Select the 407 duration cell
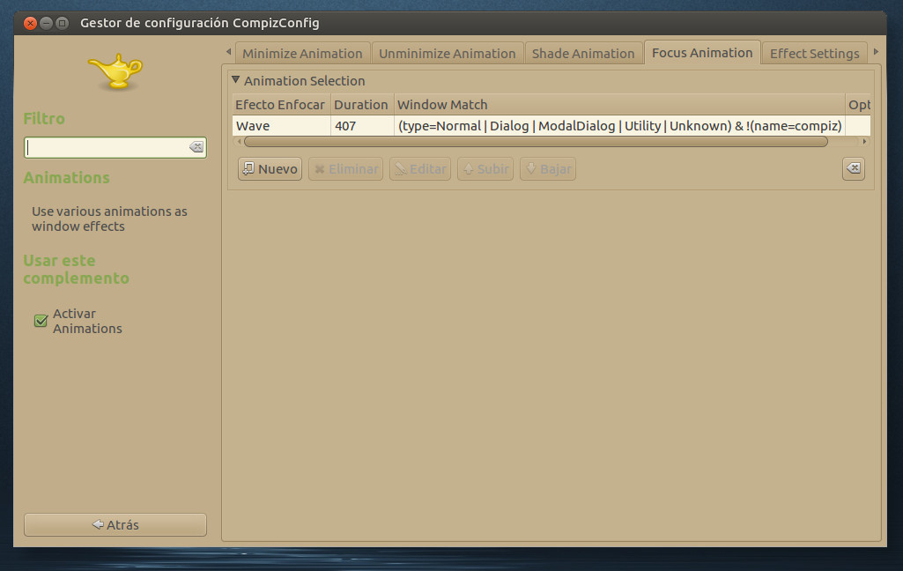 (362, 126)
